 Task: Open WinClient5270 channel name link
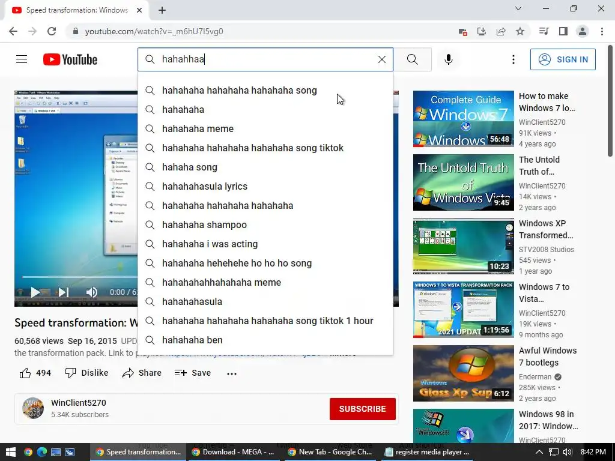coord(79,403)
